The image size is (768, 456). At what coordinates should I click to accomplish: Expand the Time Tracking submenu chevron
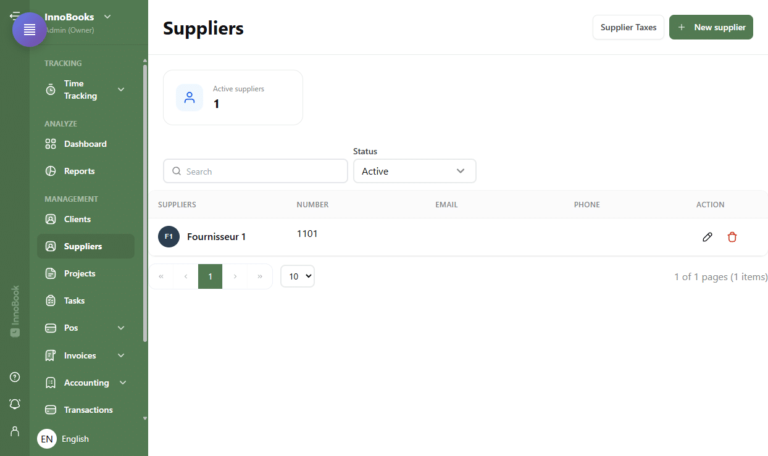(121, 89)
